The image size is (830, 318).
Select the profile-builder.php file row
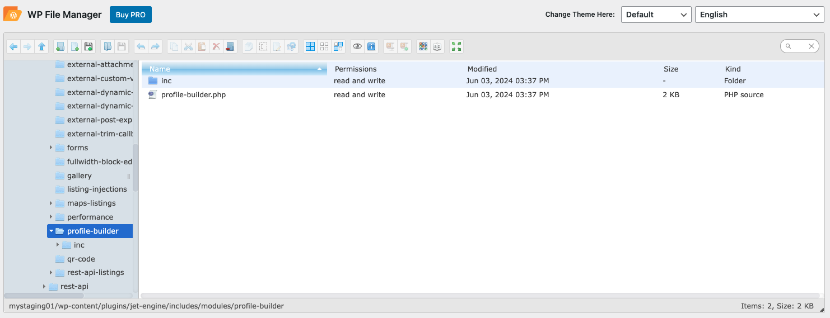pyautogui.click(x=483, y=95)
